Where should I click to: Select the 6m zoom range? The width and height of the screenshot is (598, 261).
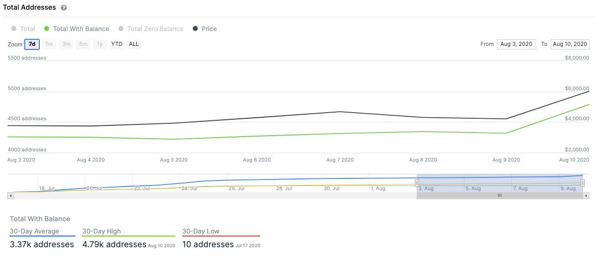click(x=83, y=44)
